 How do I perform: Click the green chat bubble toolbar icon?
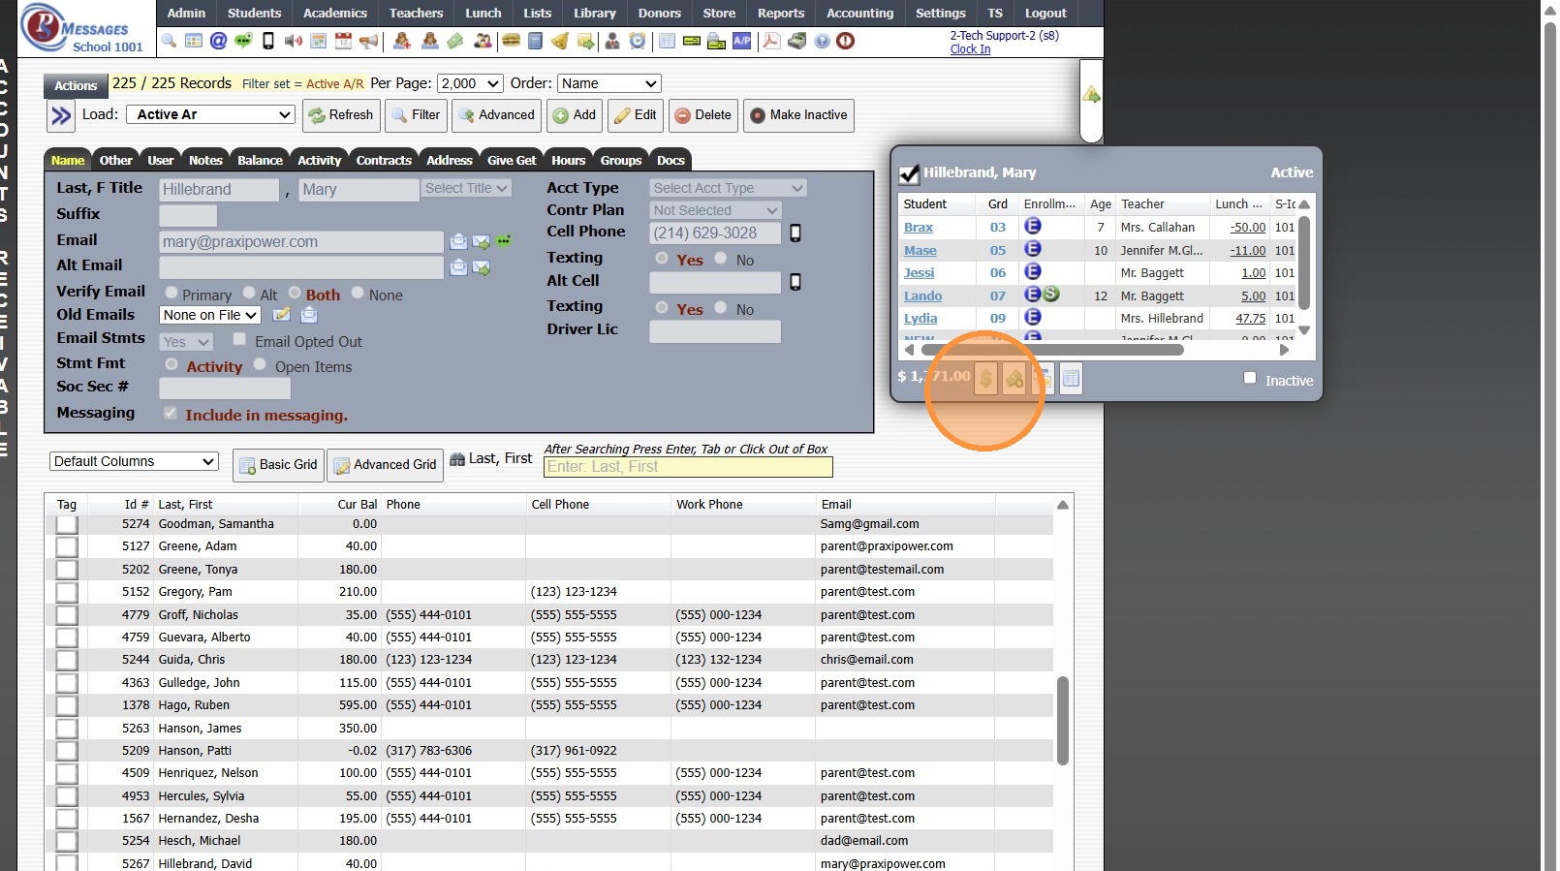[x=243, y=41]
